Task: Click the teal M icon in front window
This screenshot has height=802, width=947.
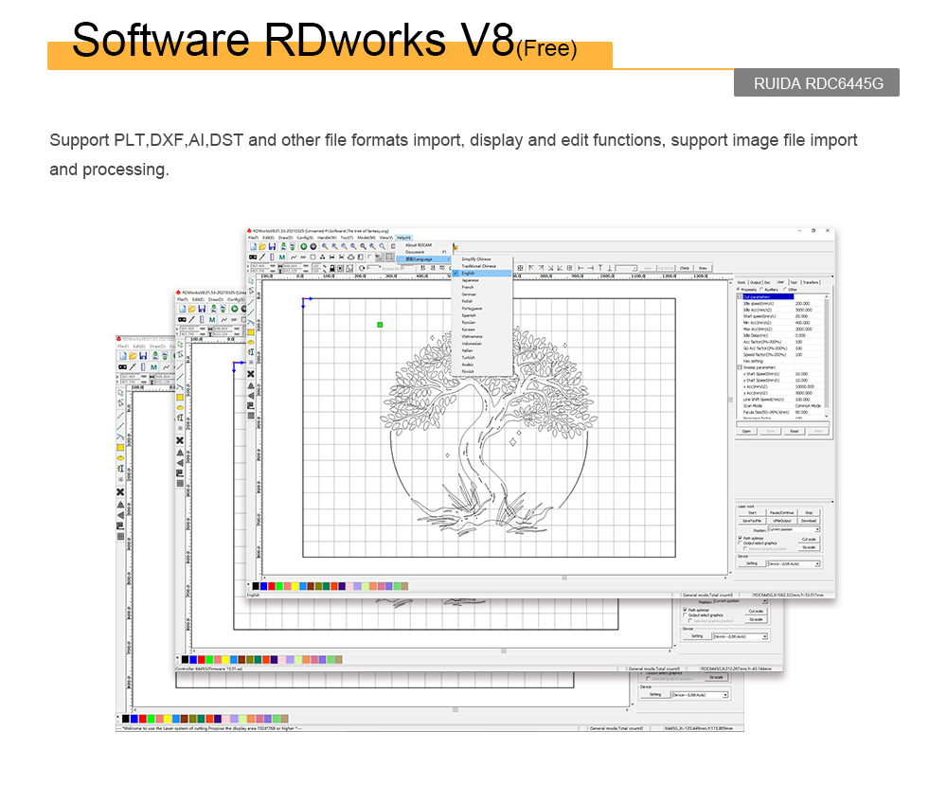Action: (282, 258)
